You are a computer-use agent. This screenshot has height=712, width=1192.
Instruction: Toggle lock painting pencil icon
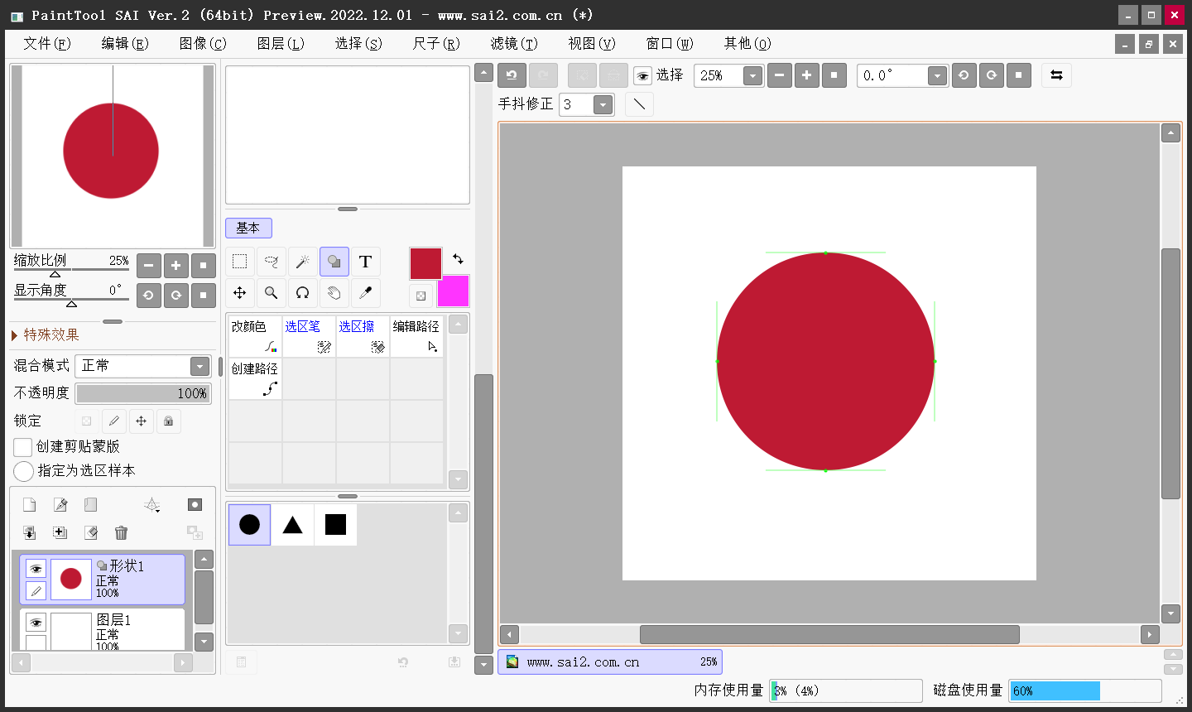114,421
